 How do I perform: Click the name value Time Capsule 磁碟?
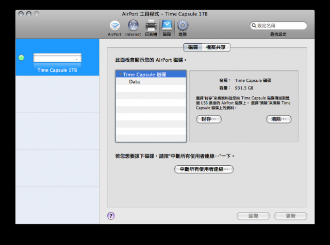[253, 80]
